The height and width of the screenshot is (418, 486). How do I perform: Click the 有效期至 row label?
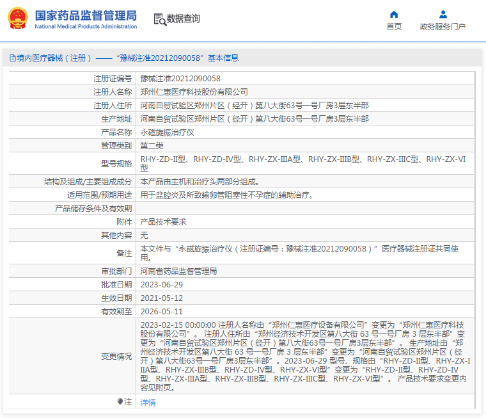tap(116, 312)
